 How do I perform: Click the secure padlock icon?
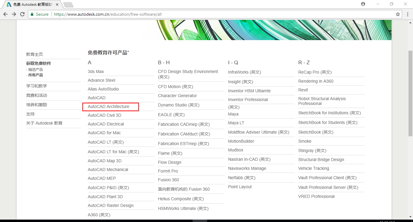click(x=32, y=14)
